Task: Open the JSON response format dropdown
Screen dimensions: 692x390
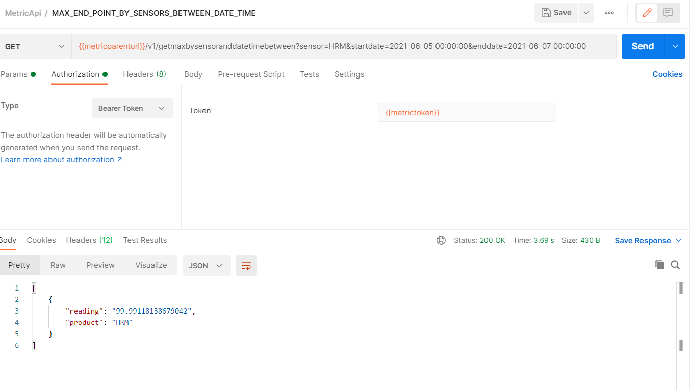Action: coord(206,265)
